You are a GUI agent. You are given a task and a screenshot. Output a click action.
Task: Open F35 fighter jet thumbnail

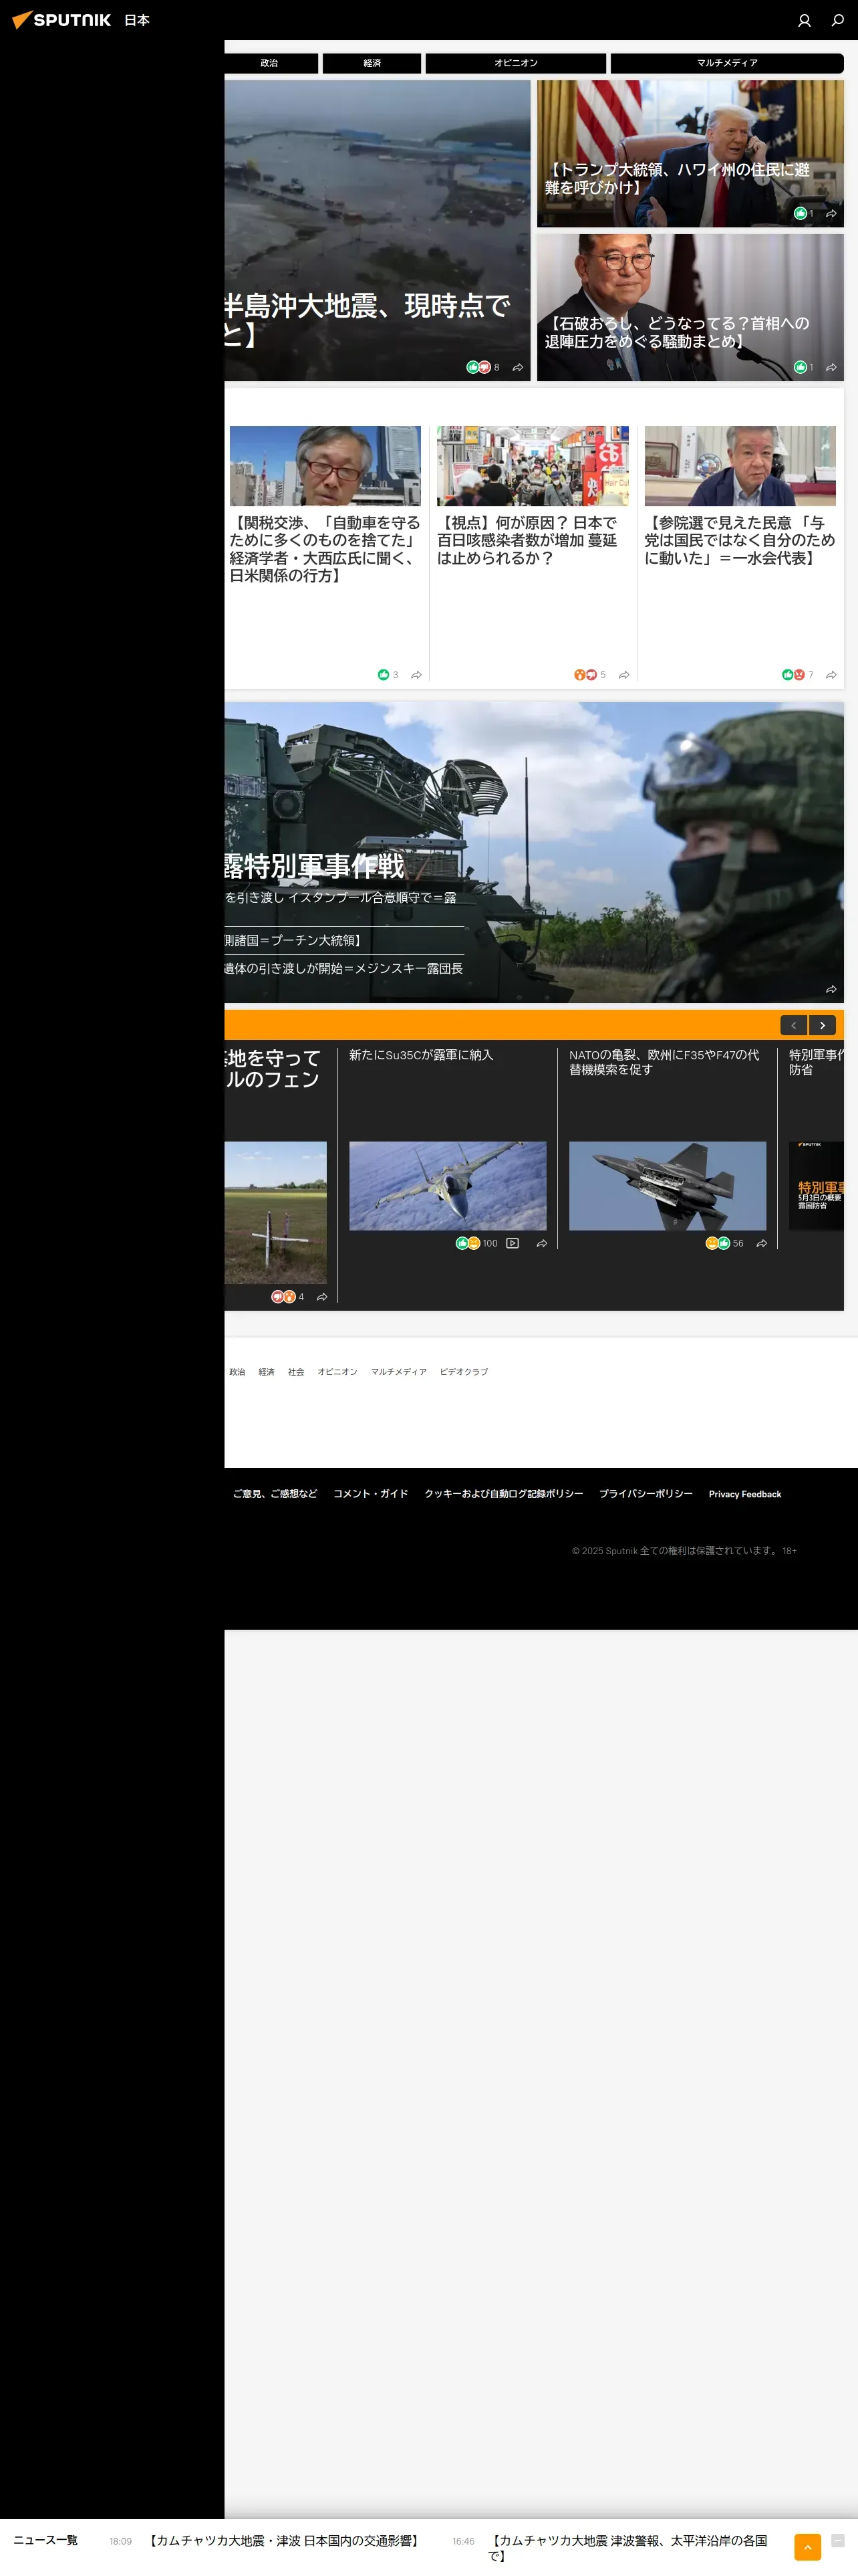pos(668,1185)
